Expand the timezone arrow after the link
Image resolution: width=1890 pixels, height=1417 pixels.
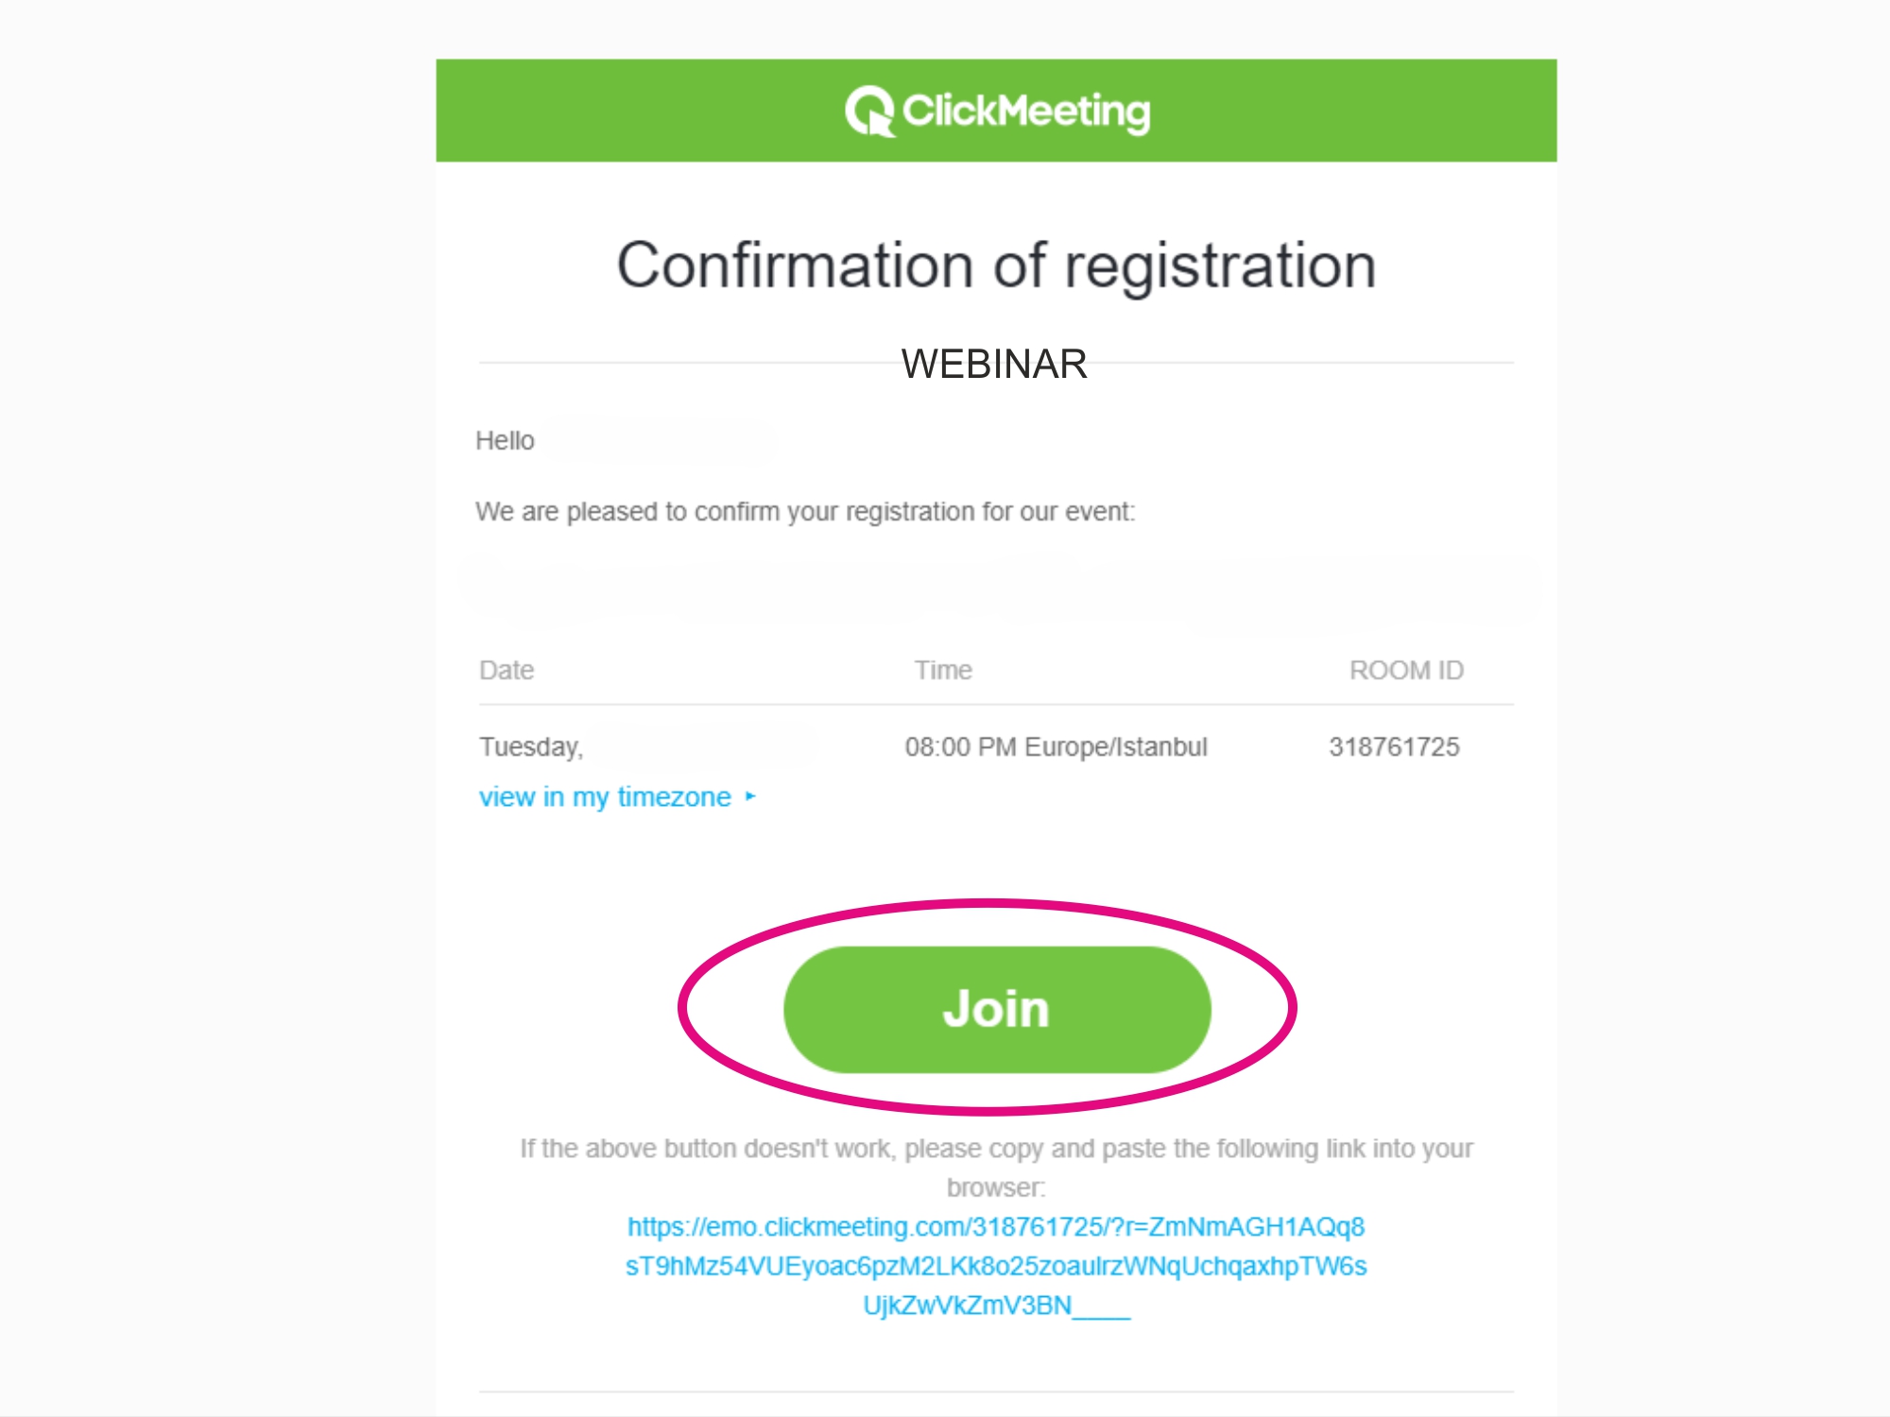(750, 796)
